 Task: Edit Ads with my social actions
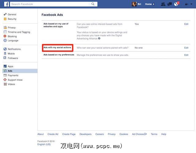[186, 48]
